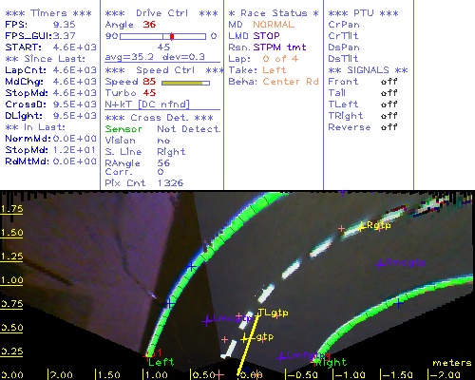Click the green Left lane label

[x=161, y=362]
